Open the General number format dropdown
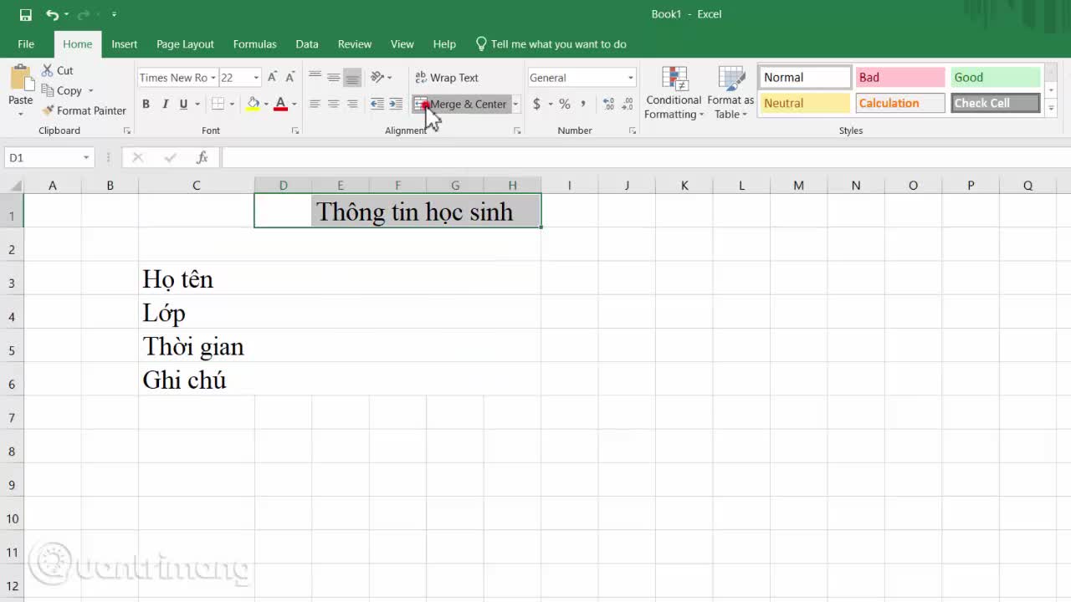Viewport: 1071px width, 602px height. (631, 78)
